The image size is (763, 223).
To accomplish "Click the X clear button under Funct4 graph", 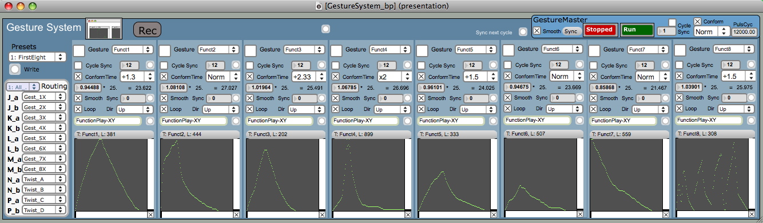I will coord(408,214).
